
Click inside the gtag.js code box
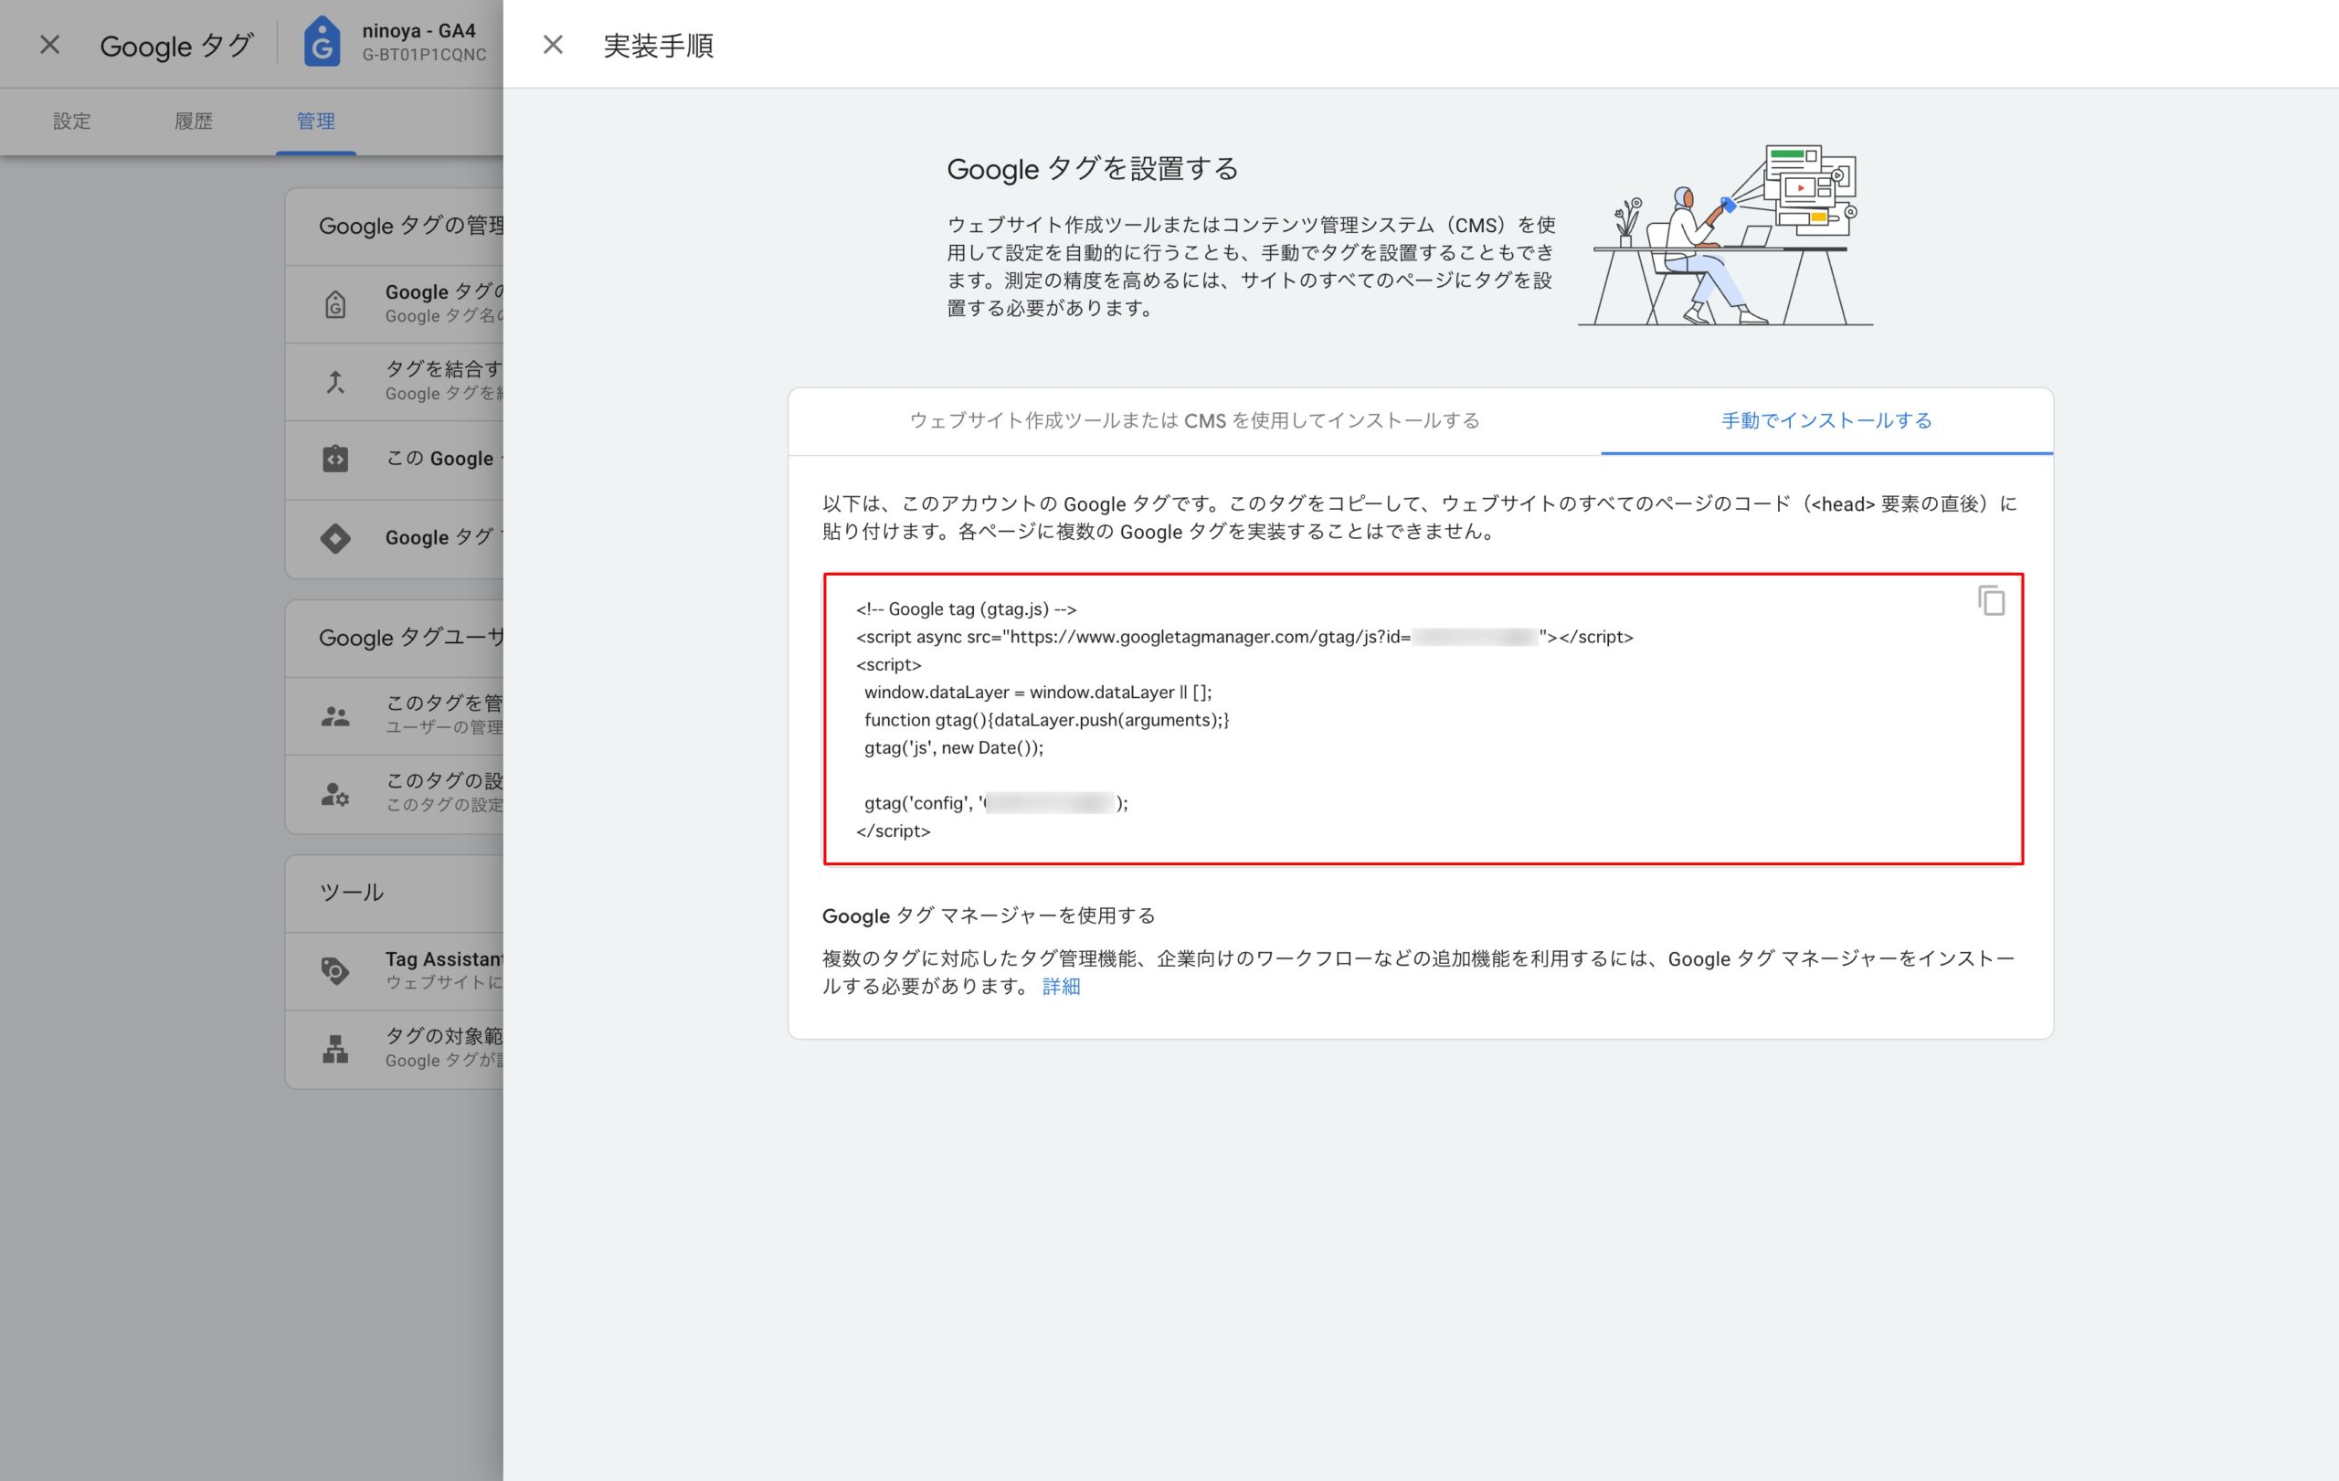1422,720
